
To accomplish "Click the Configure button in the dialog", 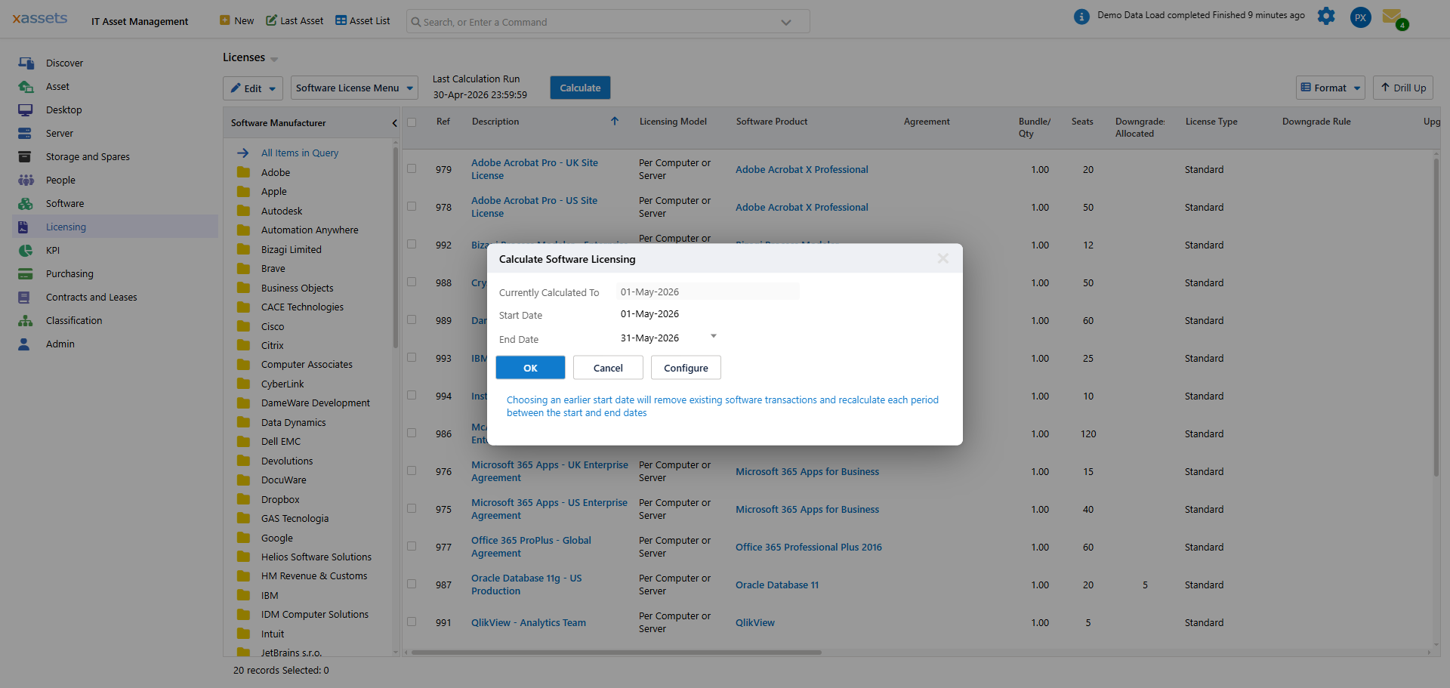I will (x=685, y=368).
